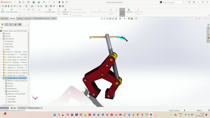Activate the Sketch tool
Viewport: 210px width, 118px height.
click(x=3, y=11)
